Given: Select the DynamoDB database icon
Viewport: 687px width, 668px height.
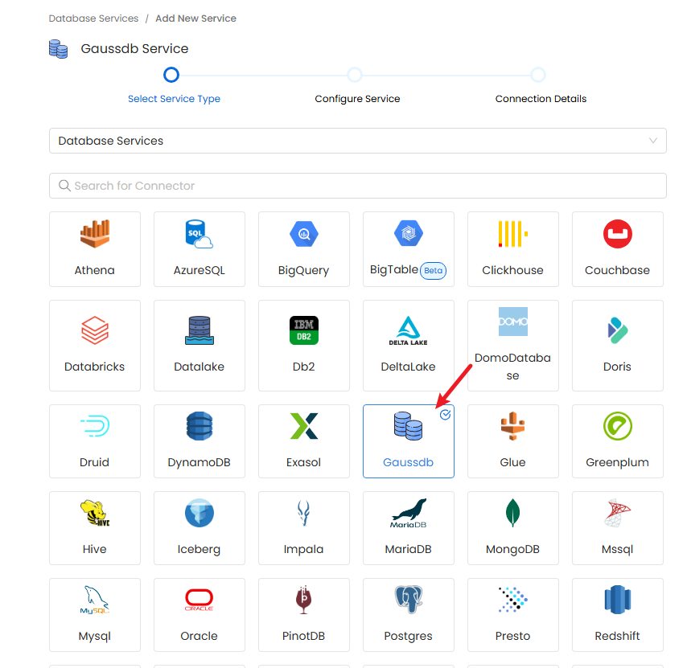Looking at the screenshot, I should point(199,426).
